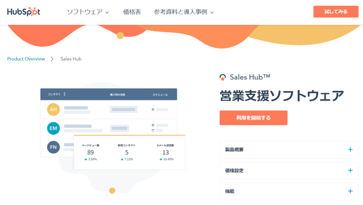The width and height of the screenshot is (363, 205).
Task: Click the AH contact avatar
Action: (x=54, y=109)
